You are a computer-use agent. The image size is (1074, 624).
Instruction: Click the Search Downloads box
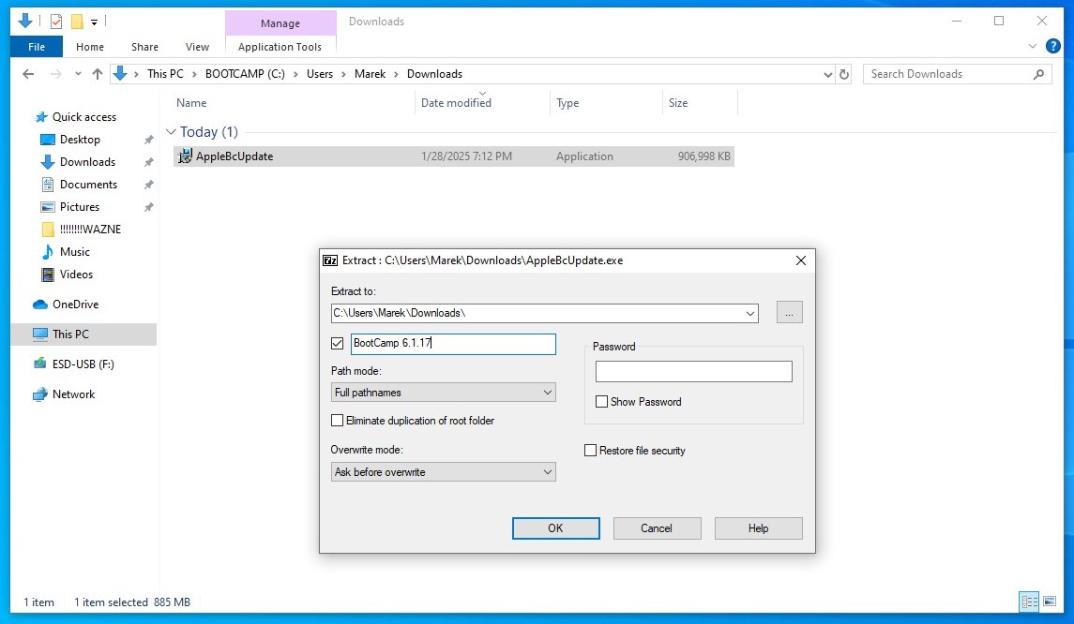[958, 74]
